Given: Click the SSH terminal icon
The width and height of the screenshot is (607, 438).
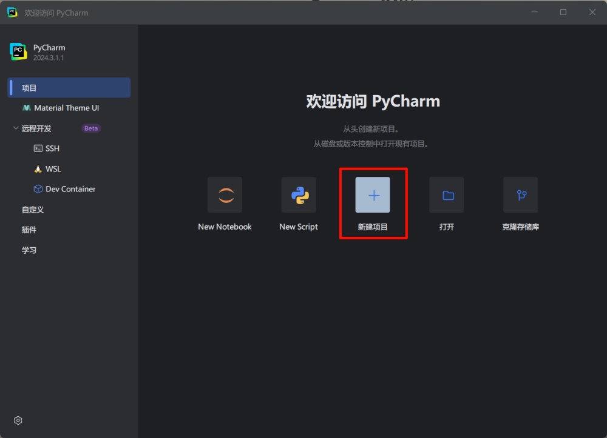Looking at the screenshot, I should 38,148.
